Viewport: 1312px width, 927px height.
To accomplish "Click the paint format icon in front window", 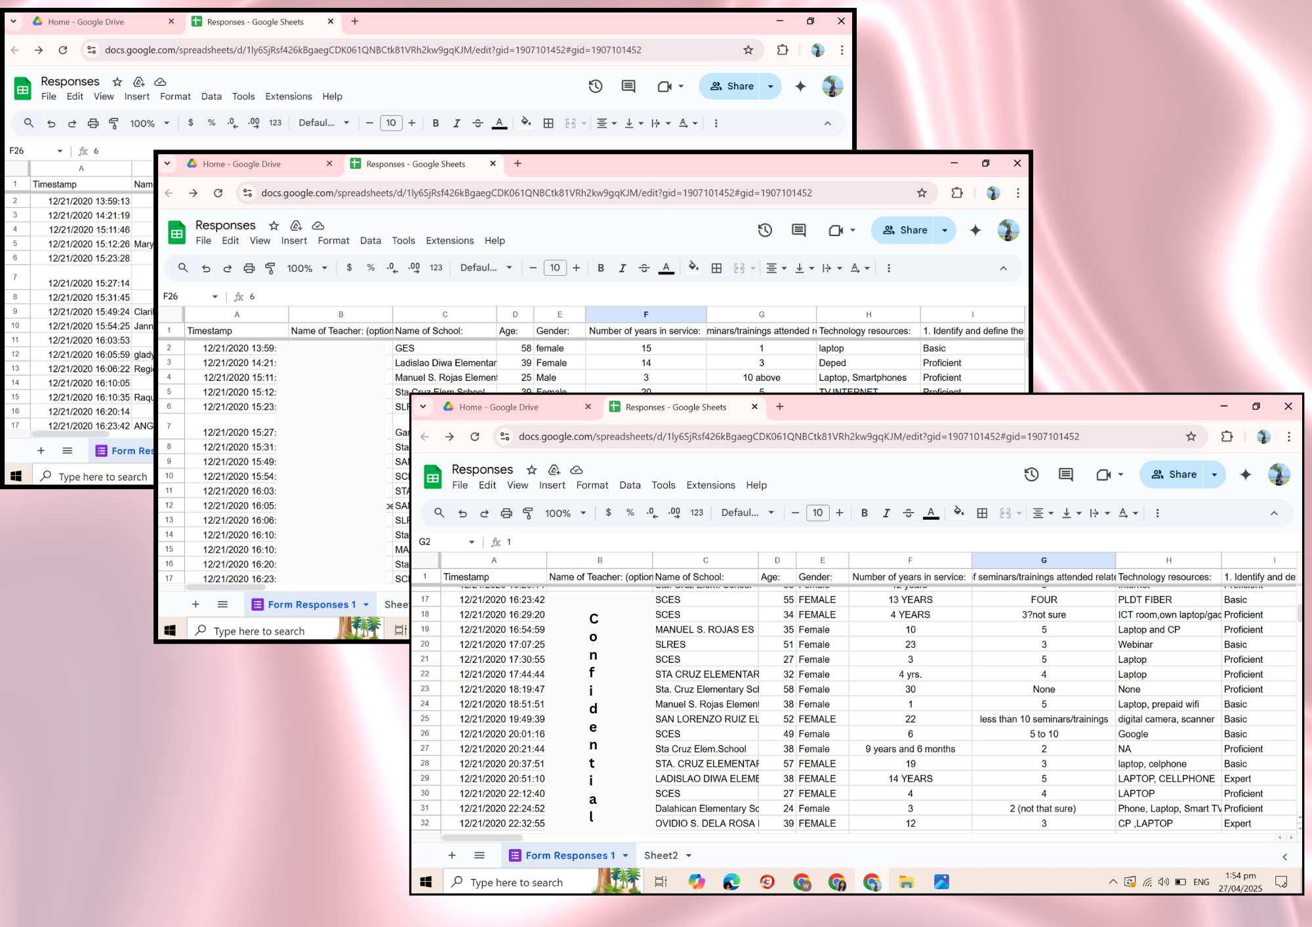I will [528, 513].
